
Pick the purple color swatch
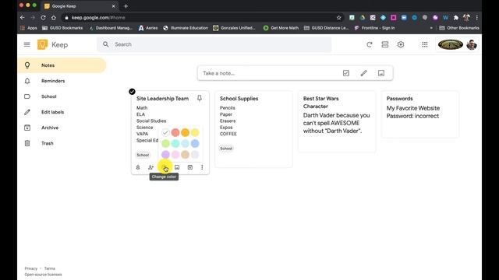coord(165,154)
